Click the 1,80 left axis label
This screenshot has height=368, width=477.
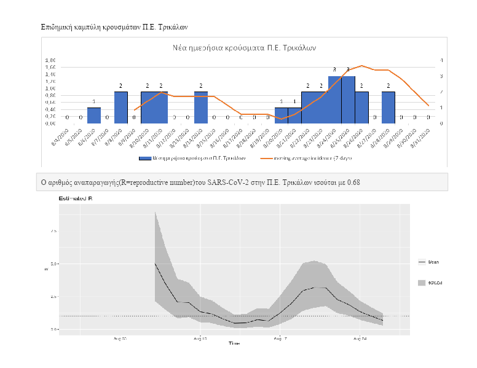(x=50, y=60)
